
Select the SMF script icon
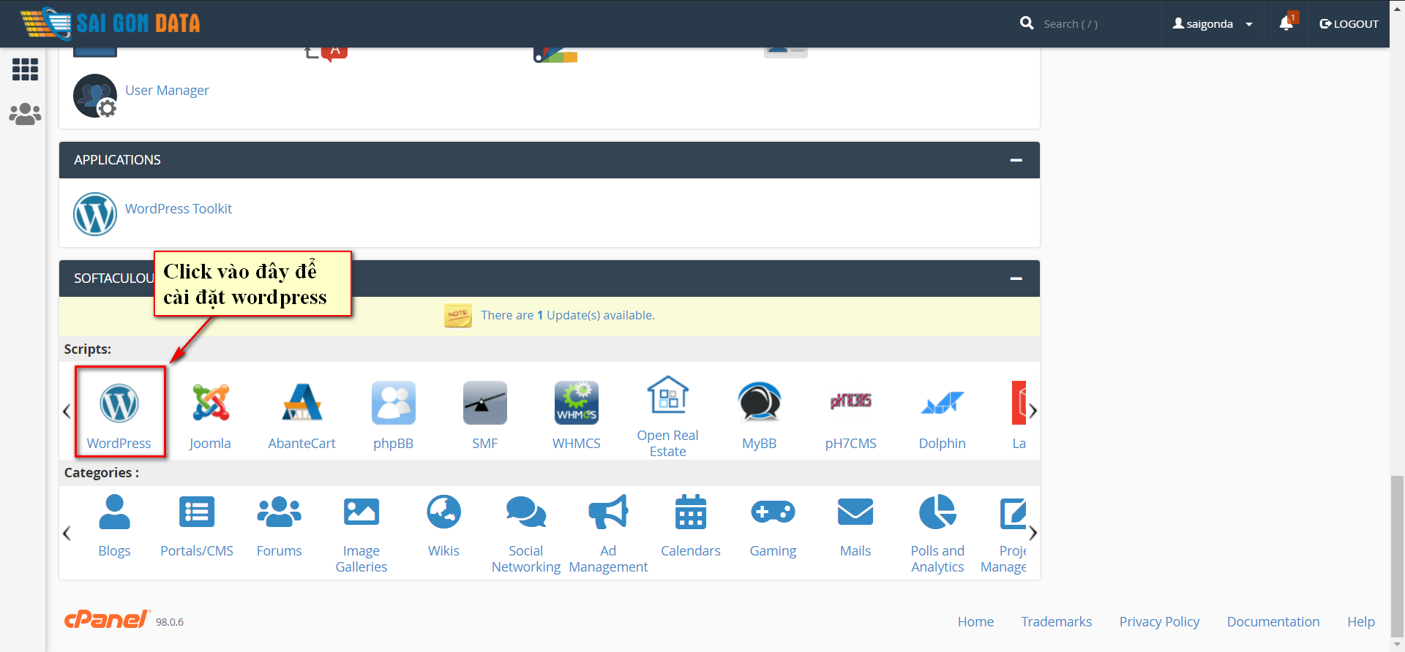point(485,403)
